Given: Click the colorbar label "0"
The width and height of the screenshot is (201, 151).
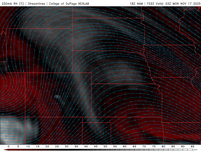Looking at the screenshot, I should (x=9, y=146).
